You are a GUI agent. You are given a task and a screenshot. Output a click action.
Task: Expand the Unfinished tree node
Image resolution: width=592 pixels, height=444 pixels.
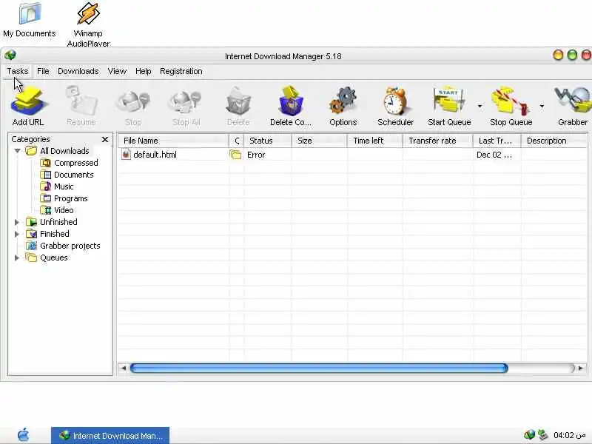tap(17, 222)
